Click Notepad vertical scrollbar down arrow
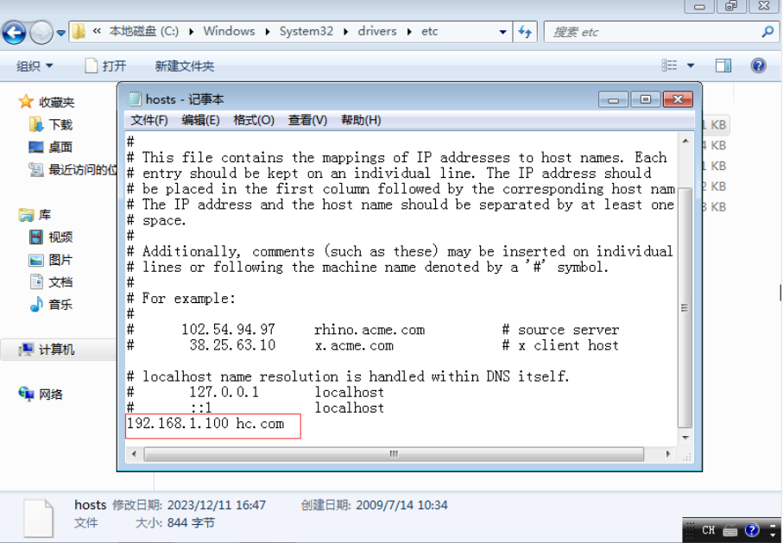This screenshot has width=783, height=543. pyautogui.click(x=685, y=438)
